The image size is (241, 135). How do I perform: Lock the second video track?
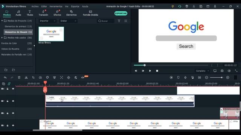pyautogui.click(x=8, y=101)
